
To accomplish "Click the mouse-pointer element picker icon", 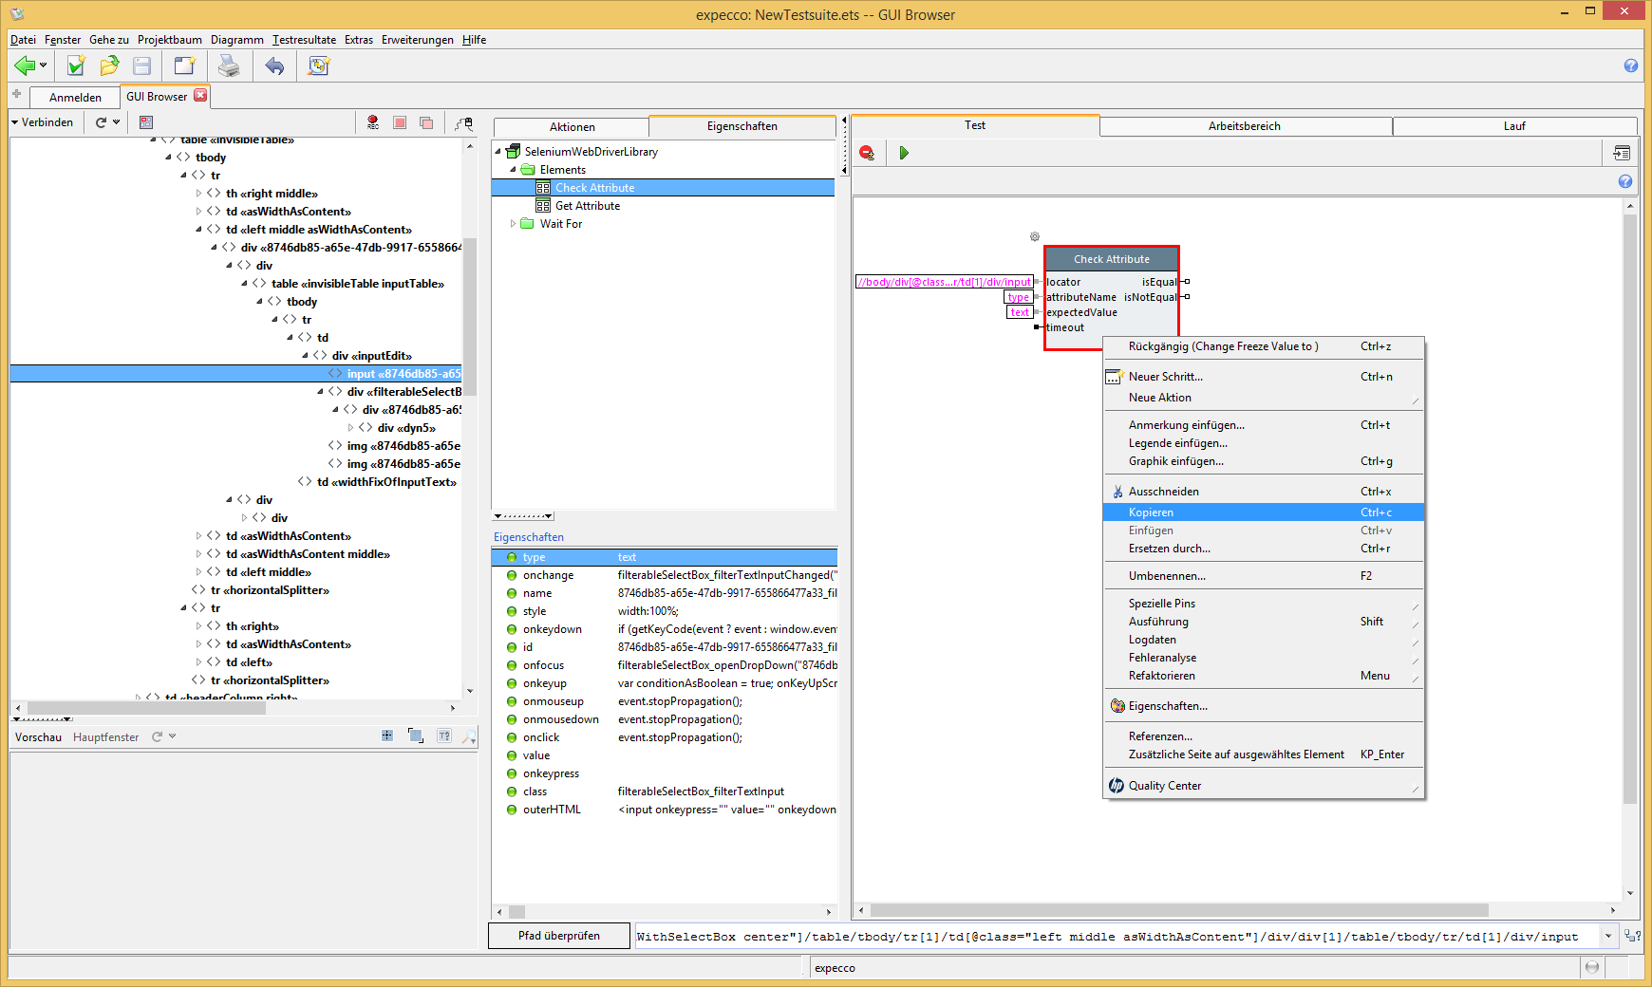I will click(x=463, y=123).
